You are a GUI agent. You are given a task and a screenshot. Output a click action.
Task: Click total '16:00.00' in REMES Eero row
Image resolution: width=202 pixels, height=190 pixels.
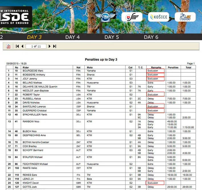(x=187, y=175)
